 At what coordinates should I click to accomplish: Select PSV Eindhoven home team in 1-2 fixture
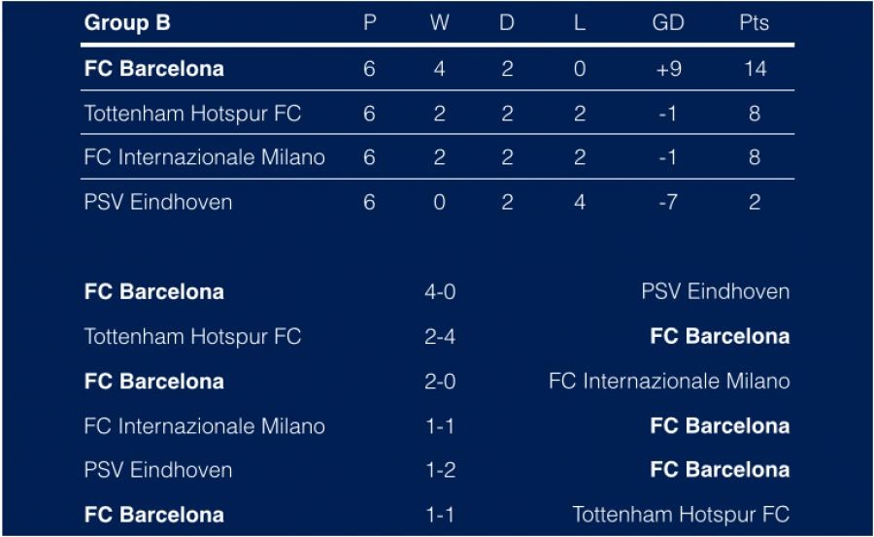point(158,470)
